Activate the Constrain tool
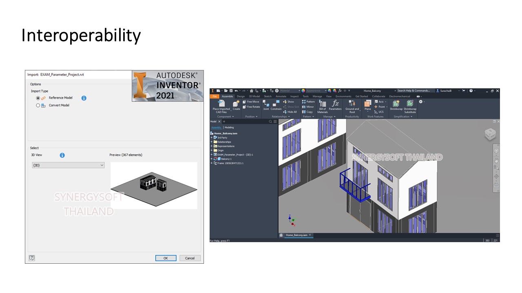Viewport: 522px width, 293px height. click(x=276, y=107)
